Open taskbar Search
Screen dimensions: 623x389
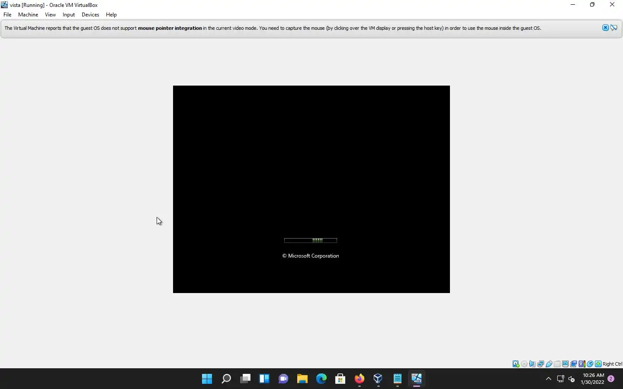coord(226,379)
